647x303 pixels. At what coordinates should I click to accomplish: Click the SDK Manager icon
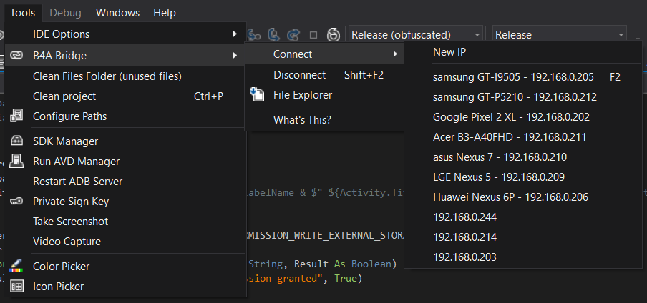coord(17,141)
